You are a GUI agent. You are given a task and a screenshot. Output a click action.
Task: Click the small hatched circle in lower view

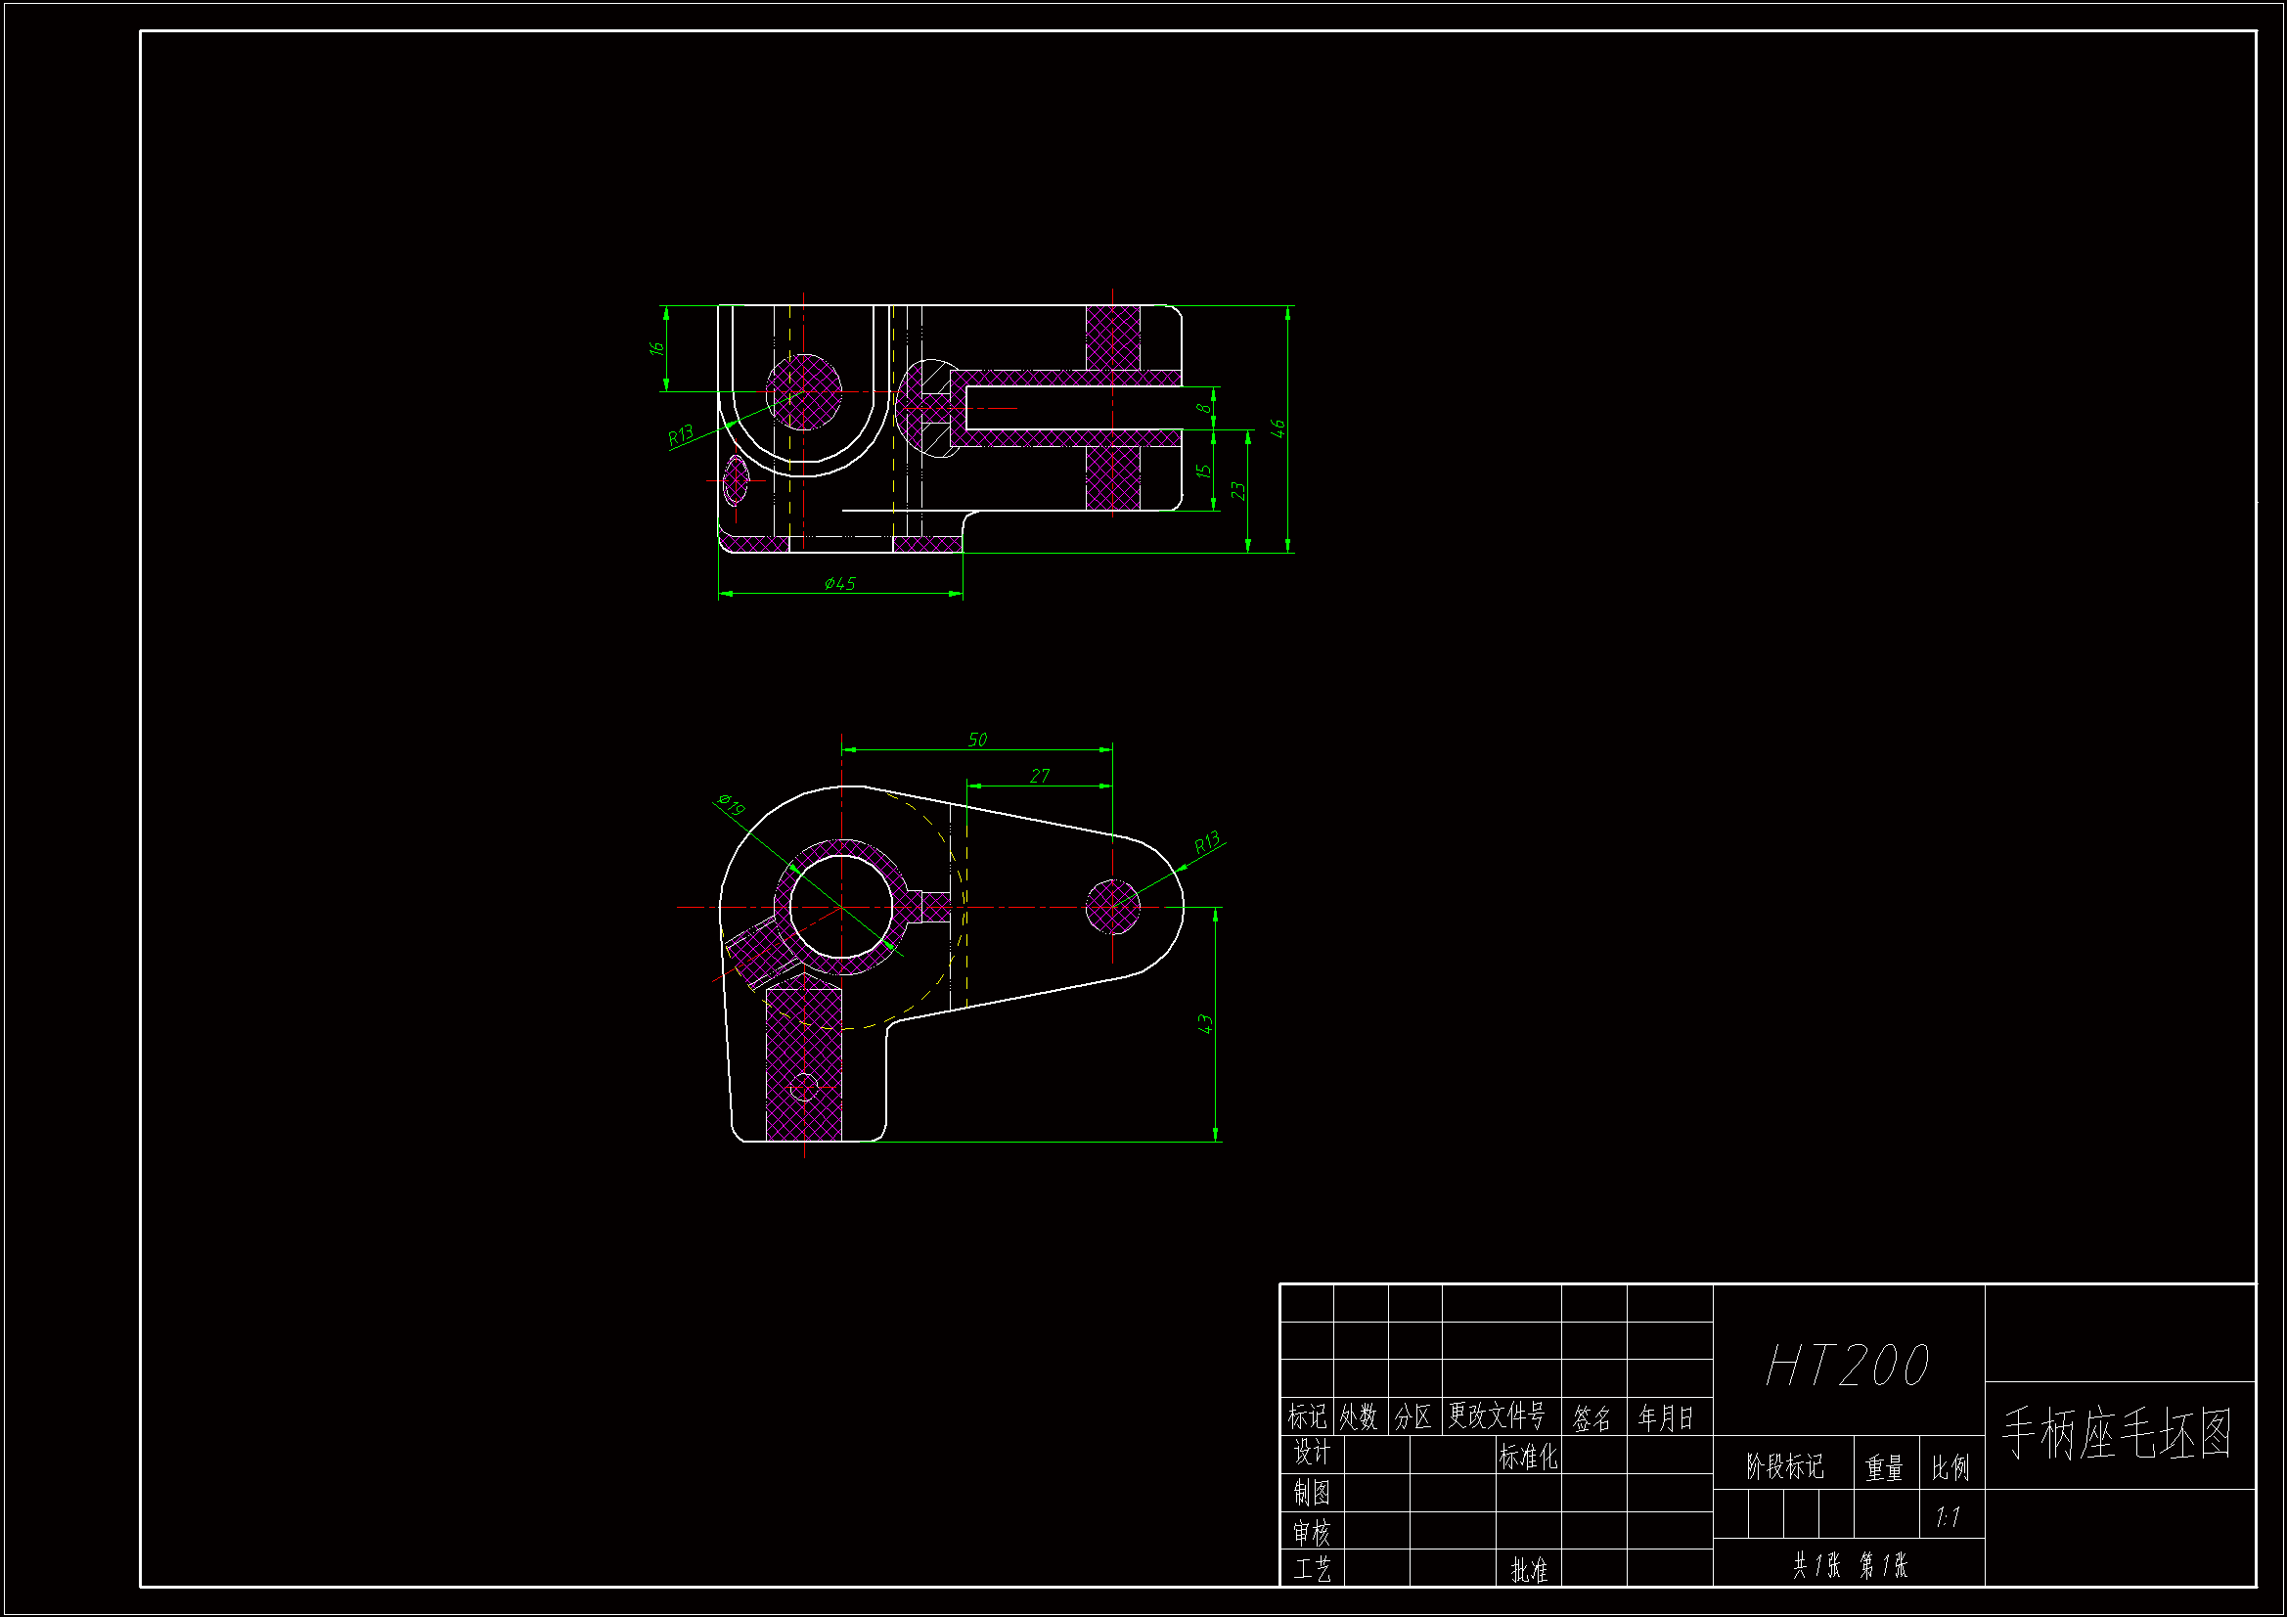click(x=1111, y=908)
